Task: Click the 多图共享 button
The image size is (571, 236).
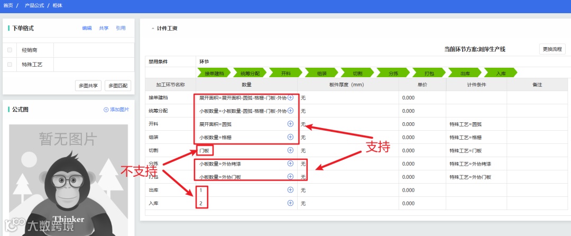Action: (88, 86)
